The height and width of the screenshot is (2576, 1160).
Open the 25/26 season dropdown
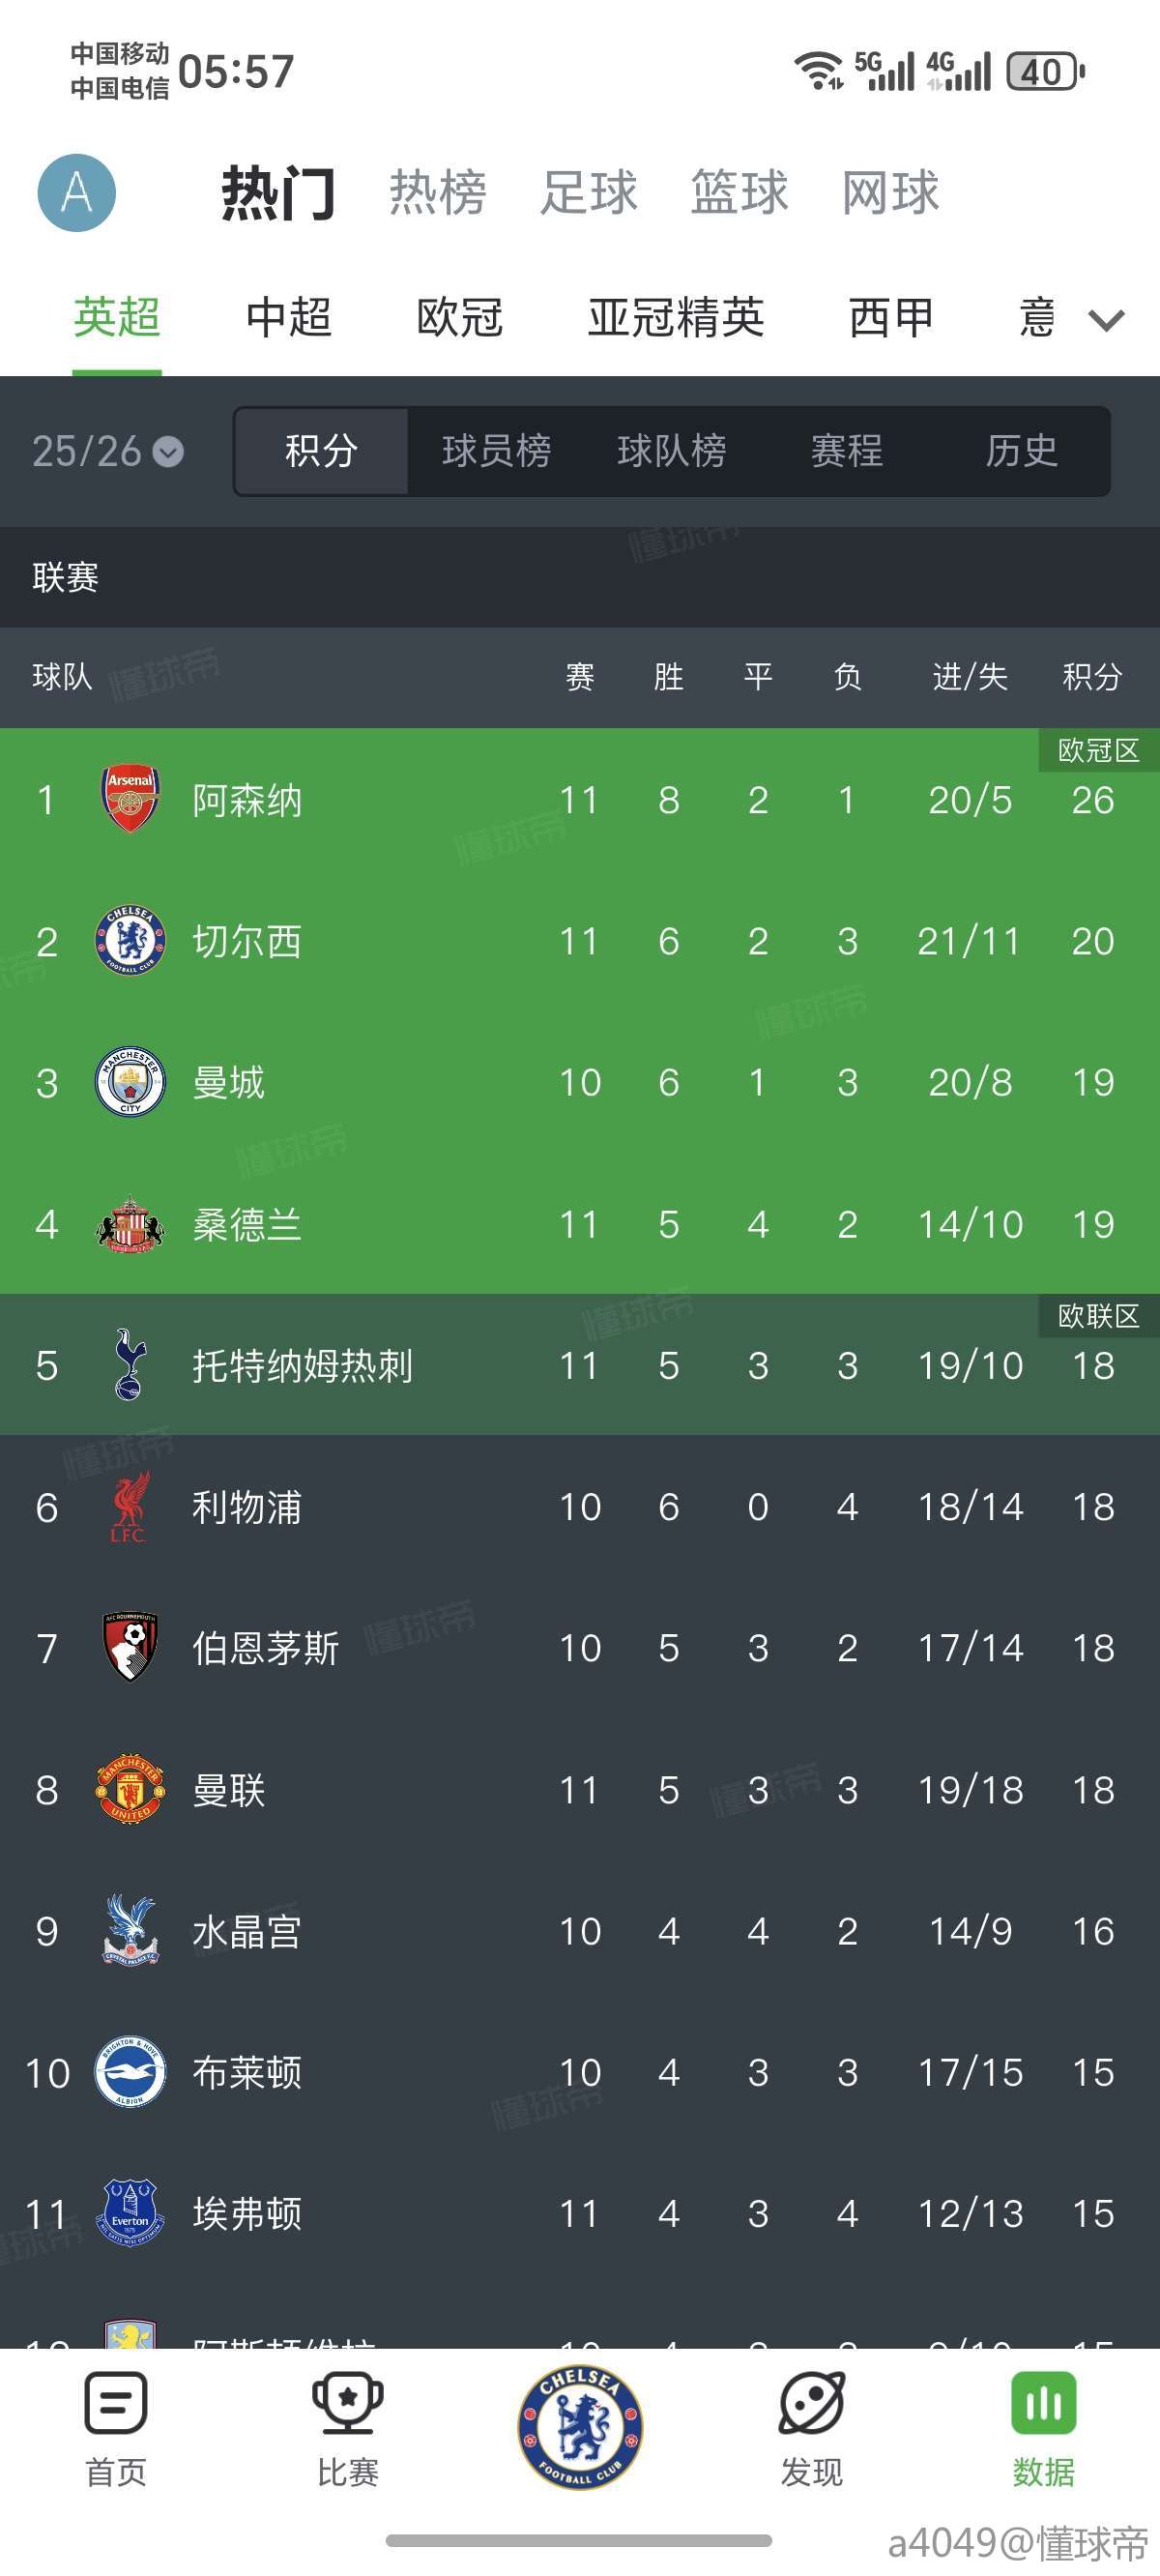107,451
